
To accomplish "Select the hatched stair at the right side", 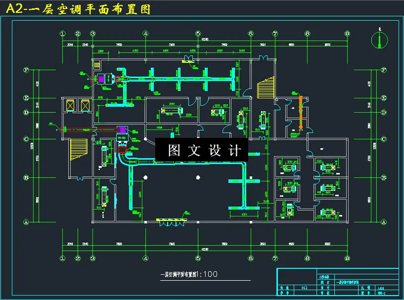I will 266,88.
